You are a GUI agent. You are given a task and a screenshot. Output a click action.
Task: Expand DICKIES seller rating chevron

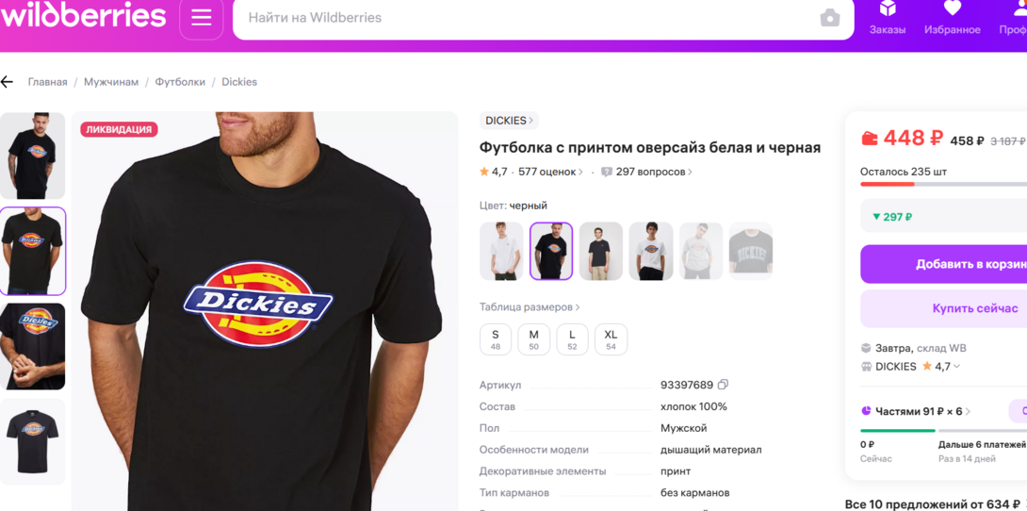pyautogui.click(x=957, y=367)
